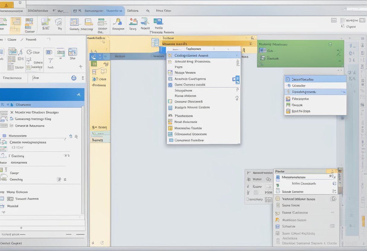Expand the submenu arrow on the highlighted menu entry

(x=237, y=56)
